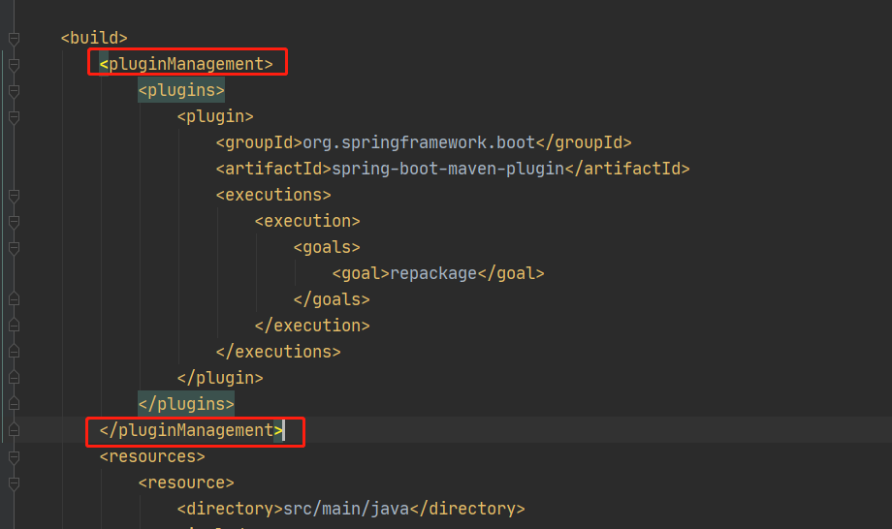The width and height of the screenshot is (892, 529).
Task: Collapse the <resources> fold marker
Action: tap(14, 456)
